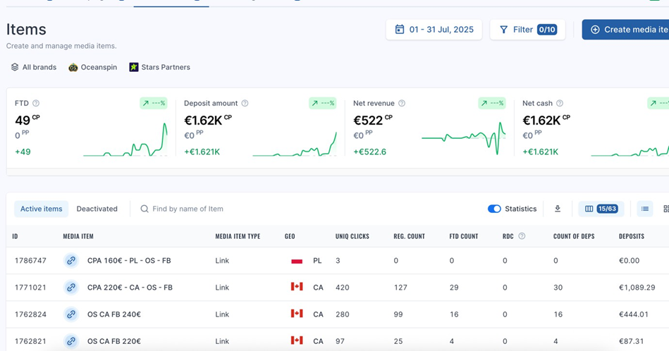The image size is (669, 351).
Task: Switch to the Deactivated tab
Action: coord(97,209)
